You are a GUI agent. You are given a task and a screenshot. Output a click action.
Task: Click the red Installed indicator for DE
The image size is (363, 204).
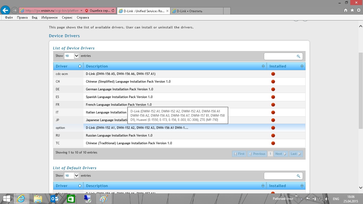273,89
